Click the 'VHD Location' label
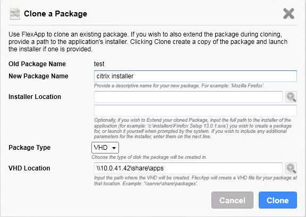This screenshot has width=306, height=217. 29,168
